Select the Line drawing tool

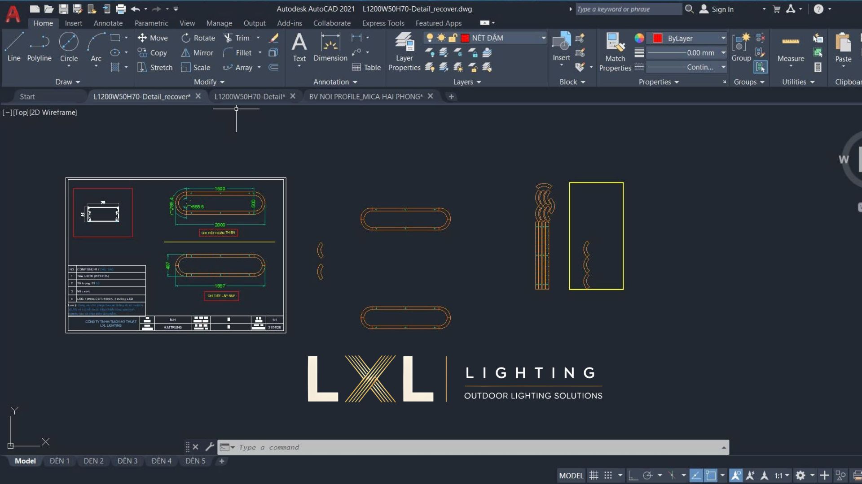click(14, 47)
